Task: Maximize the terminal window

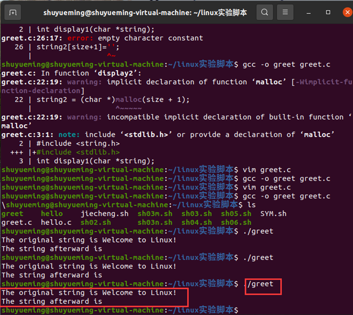Action: click(x=328, y=12)
